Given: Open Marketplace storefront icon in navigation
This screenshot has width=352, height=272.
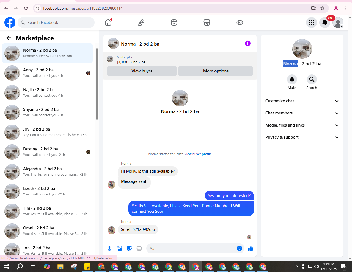Looking at the screenshot, I should coord(207,23).
